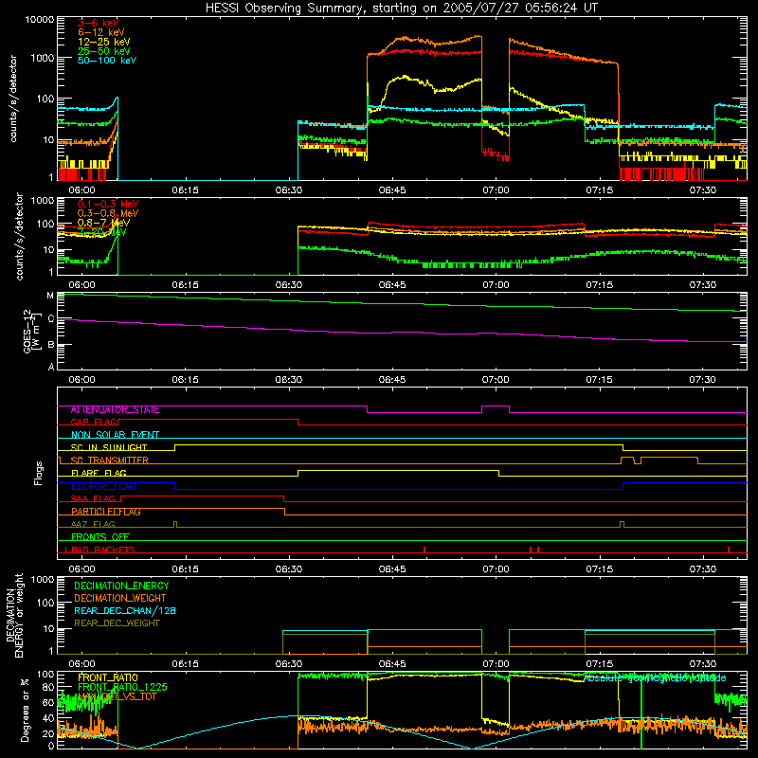Click the last BAD_PACKETS spike near 07:30
Screen dimensions: 758x758
729,550
